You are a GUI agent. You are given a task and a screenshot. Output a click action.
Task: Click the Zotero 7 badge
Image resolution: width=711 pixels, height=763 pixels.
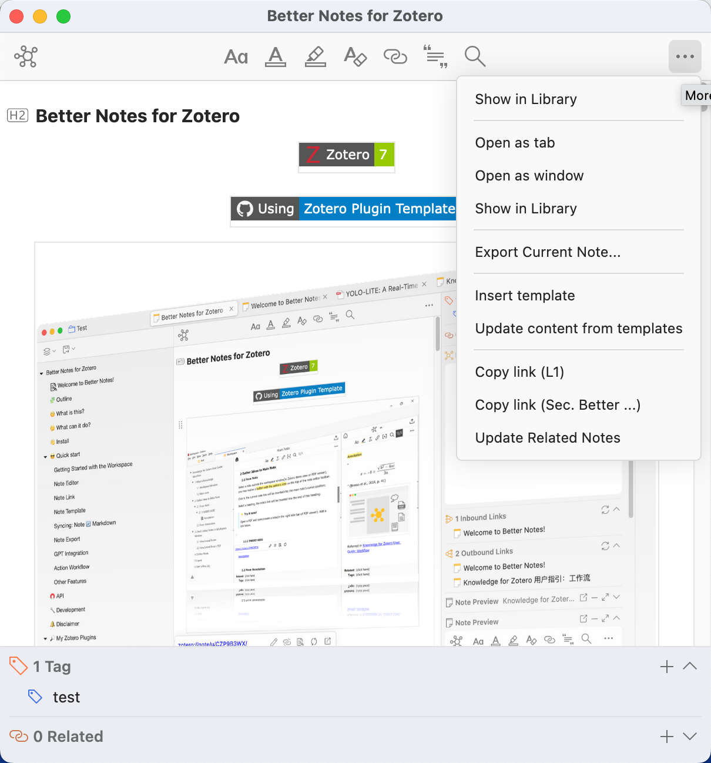347,155
